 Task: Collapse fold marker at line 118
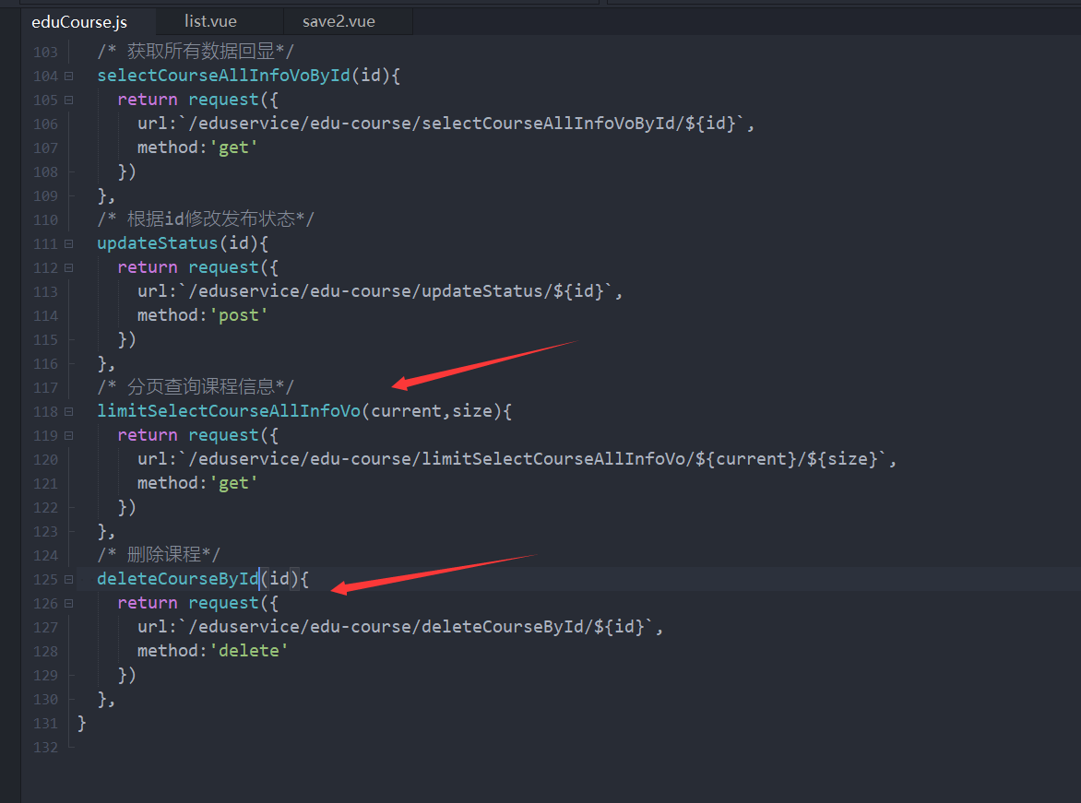(69, 411)
